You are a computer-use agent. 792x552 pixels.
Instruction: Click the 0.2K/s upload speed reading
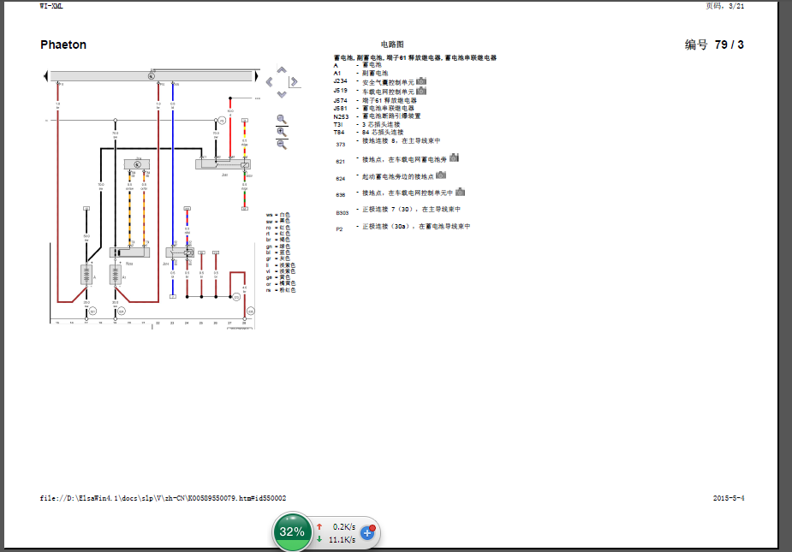(344, 526)
